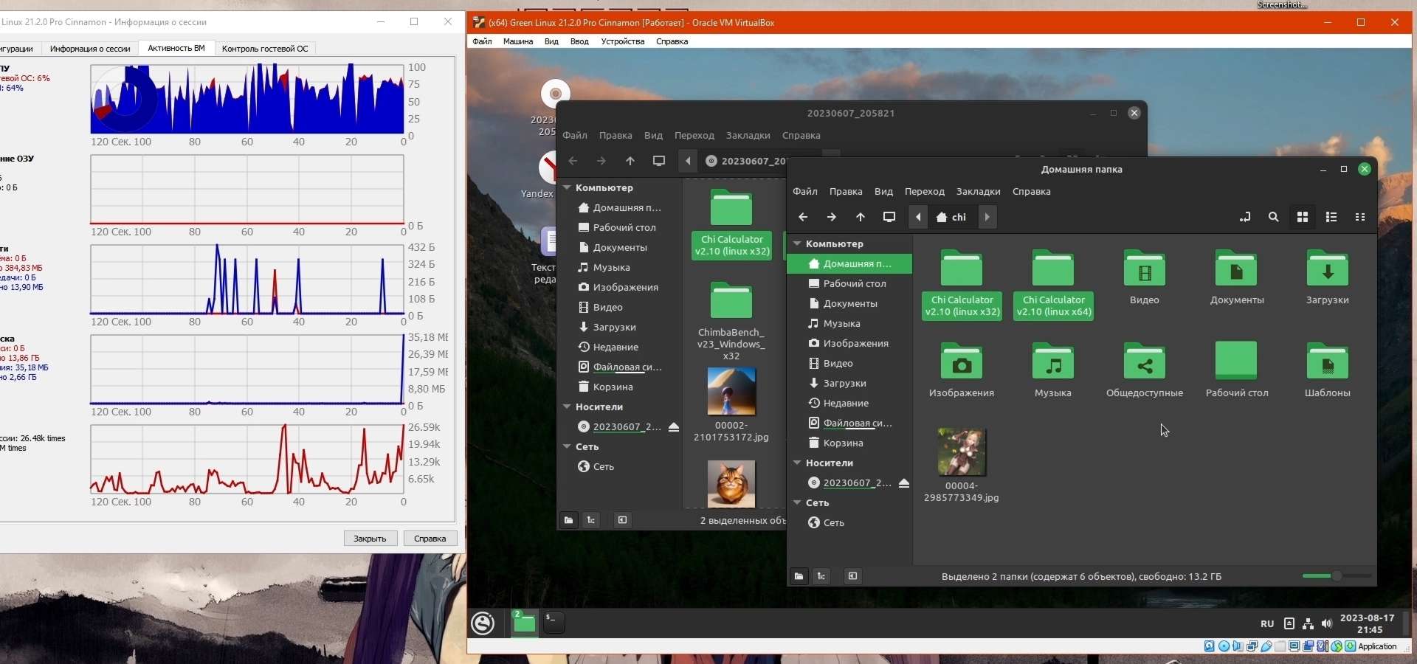Open the Cinnamon menu button on guest panel
The height and width of the screenshot is (664, 1417).
[x=483, y=623]
